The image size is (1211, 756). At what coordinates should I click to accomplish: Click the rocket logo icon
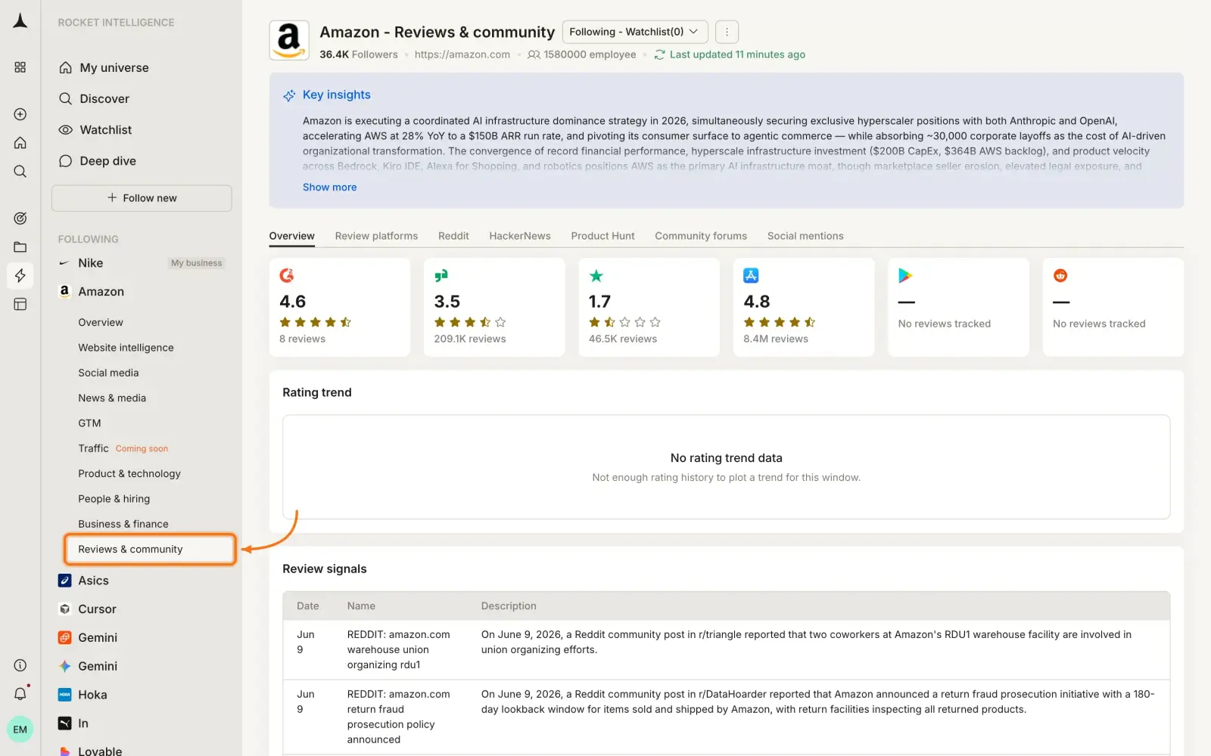click(x=20, y=21)
